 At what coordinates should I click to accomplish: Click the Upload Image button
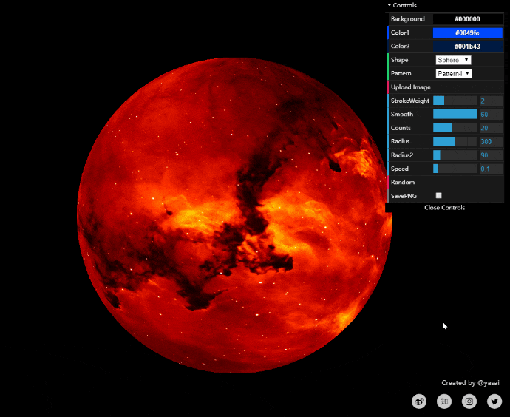pyautogui.click(x=446, y=87)
